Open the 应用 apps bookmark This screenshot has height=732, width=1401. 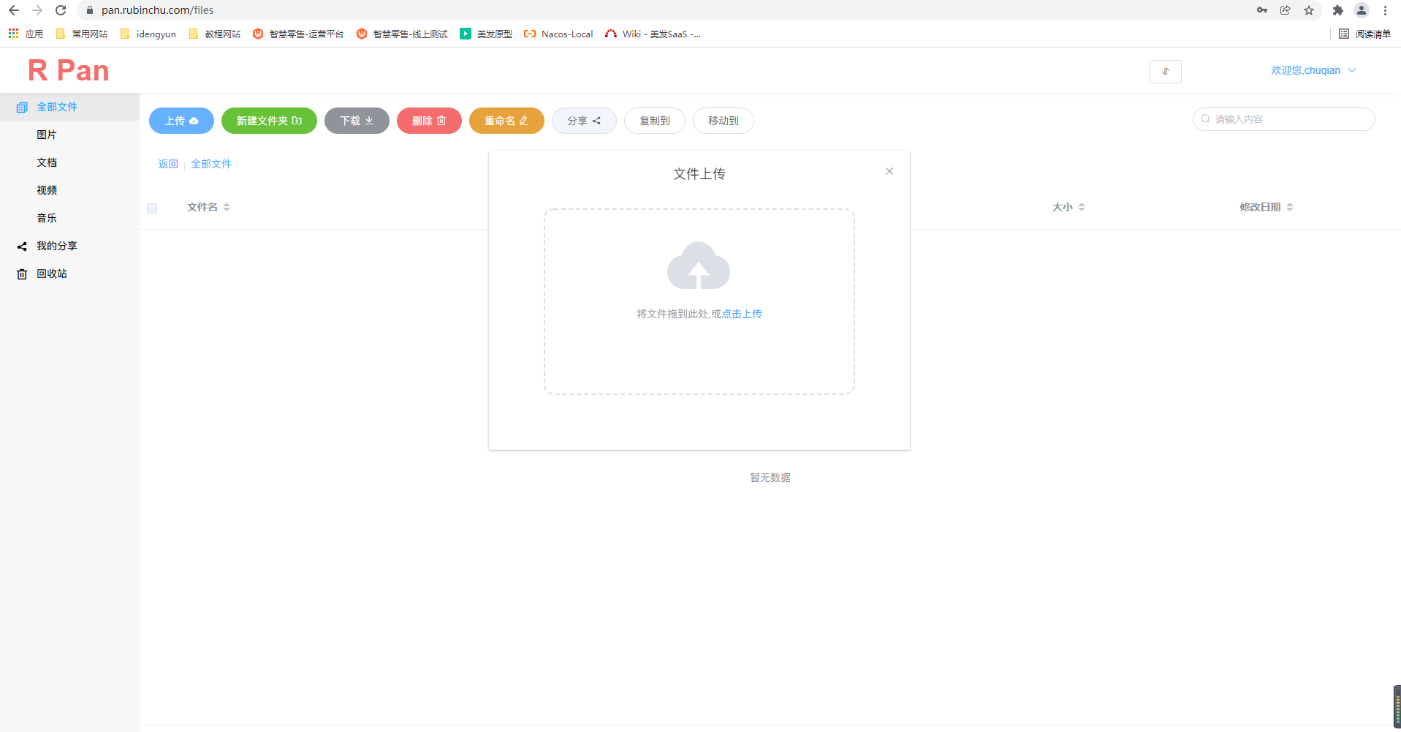point(26,34)
